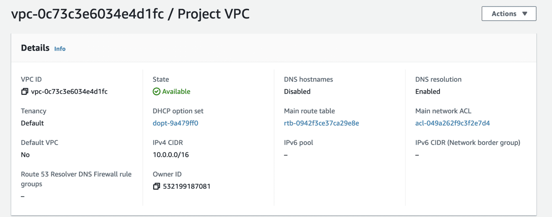Click the Available state text

coord(176,91)
